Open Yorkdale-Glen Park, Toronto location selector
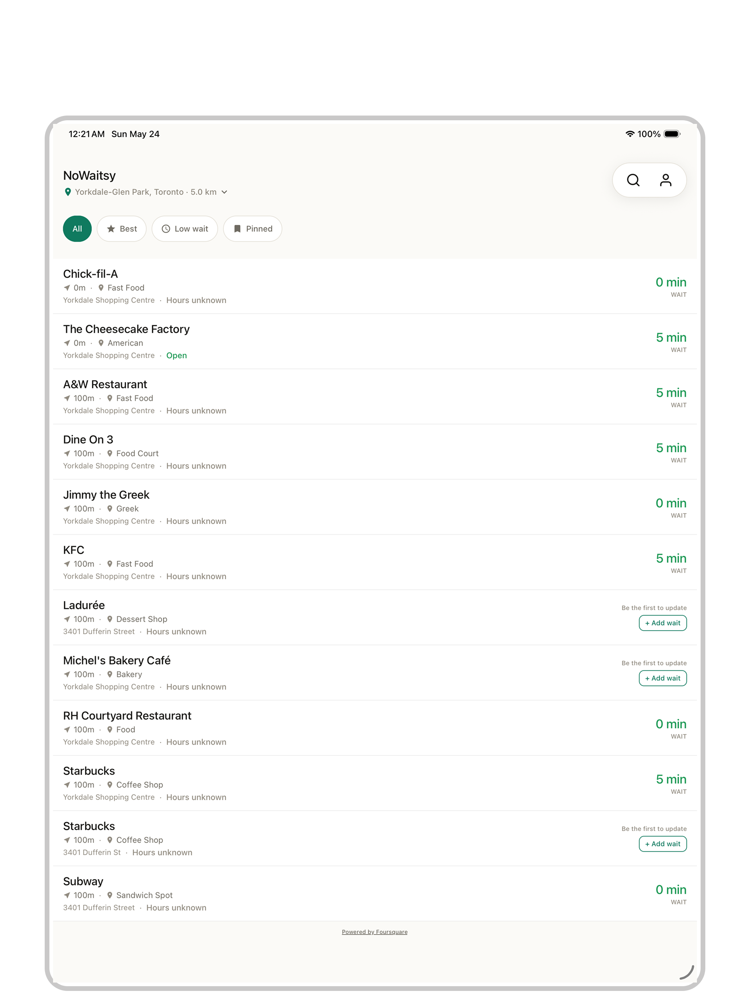The image size is (750, 1000). click(146, 192)
